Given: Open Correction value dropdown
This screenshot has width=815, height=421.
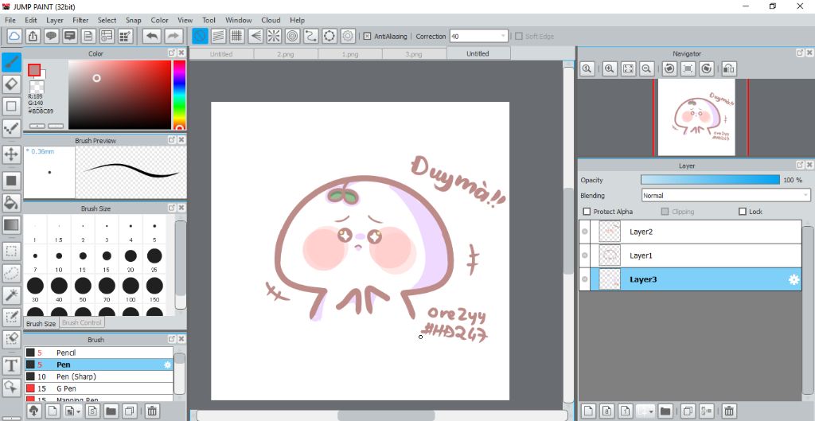Looking at the screenshot, I should [x=503, y=36].
